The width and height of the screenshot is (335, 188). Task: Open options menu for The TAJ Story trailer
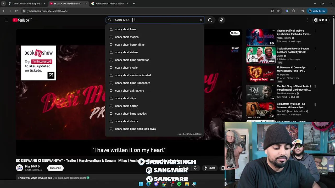tap(315, 87)
